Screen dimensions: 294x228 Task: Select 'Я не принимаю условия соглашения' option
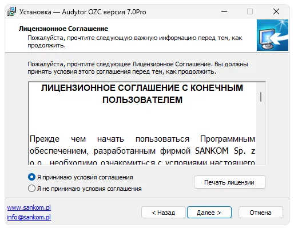pos(31,189)
